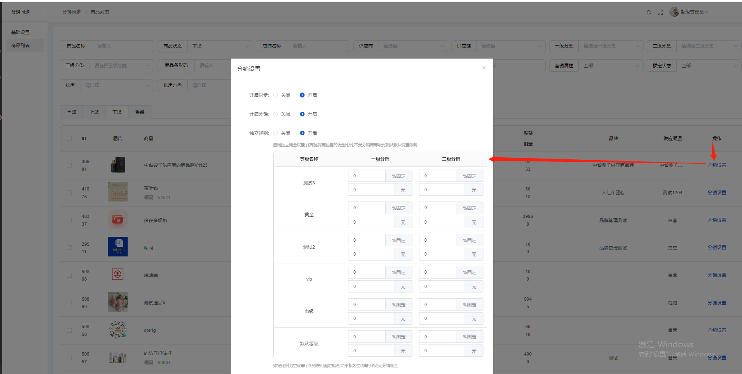Click the 多多多规格 red product icon
742x374 pixels.
[x=117, y=220]
